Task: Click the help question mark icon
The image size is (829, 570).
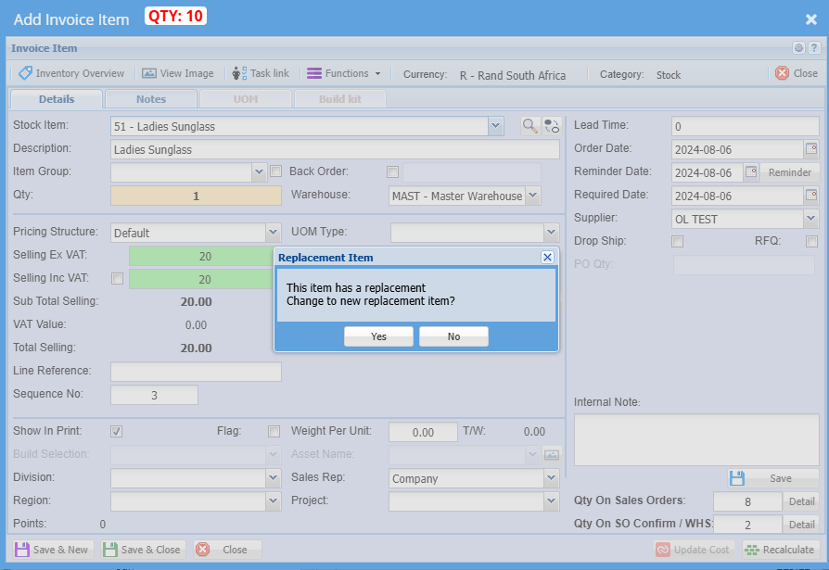Action: 813,48
